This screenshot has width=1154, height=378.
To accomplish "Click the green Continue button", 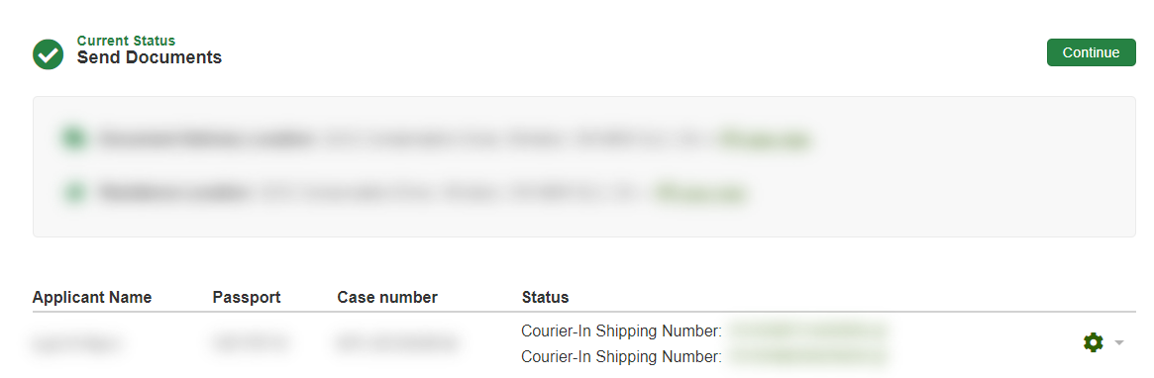I will tap(1091, 52).
